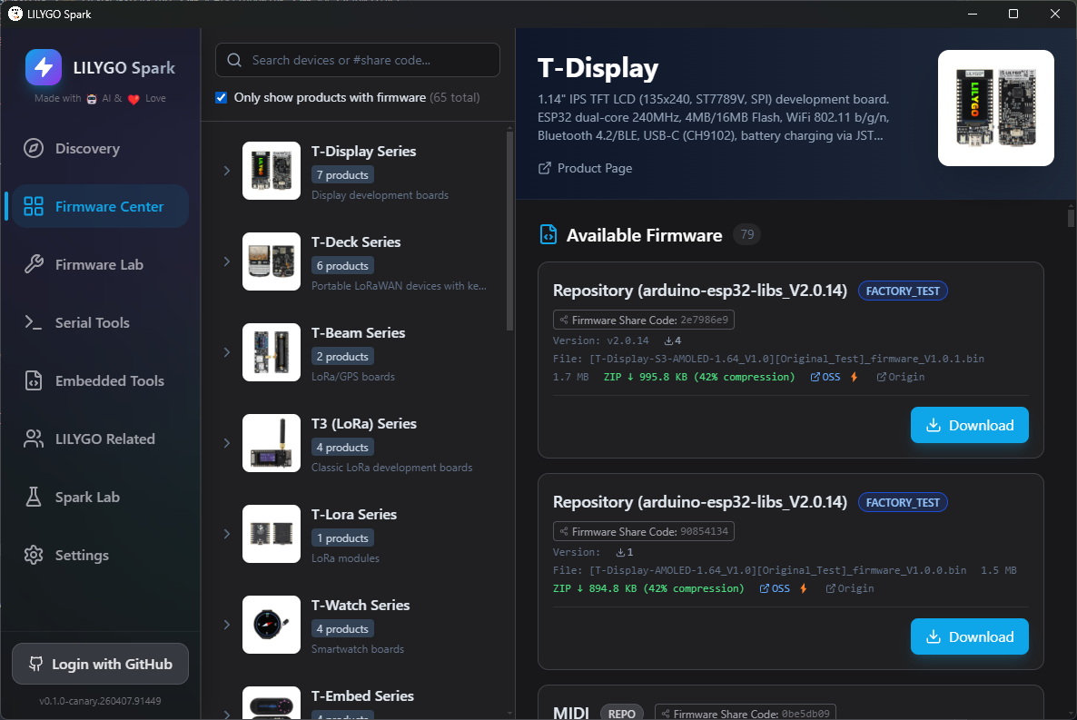The image size is (1077, 720).
Task: Click the T-Display board thumbnail image
Action: click(x=995, y=108)
